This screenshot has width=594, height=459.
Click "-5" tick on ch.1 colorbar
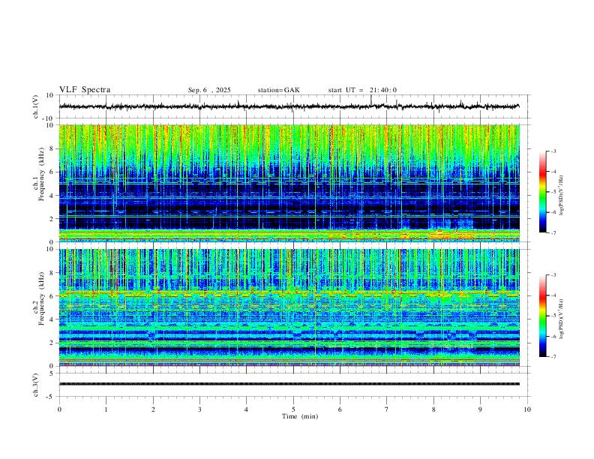[553, 192]
